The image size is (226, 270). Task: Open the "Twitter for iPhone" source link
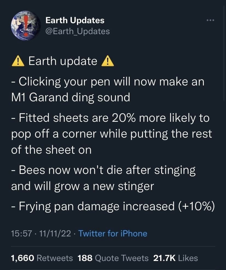113,233
